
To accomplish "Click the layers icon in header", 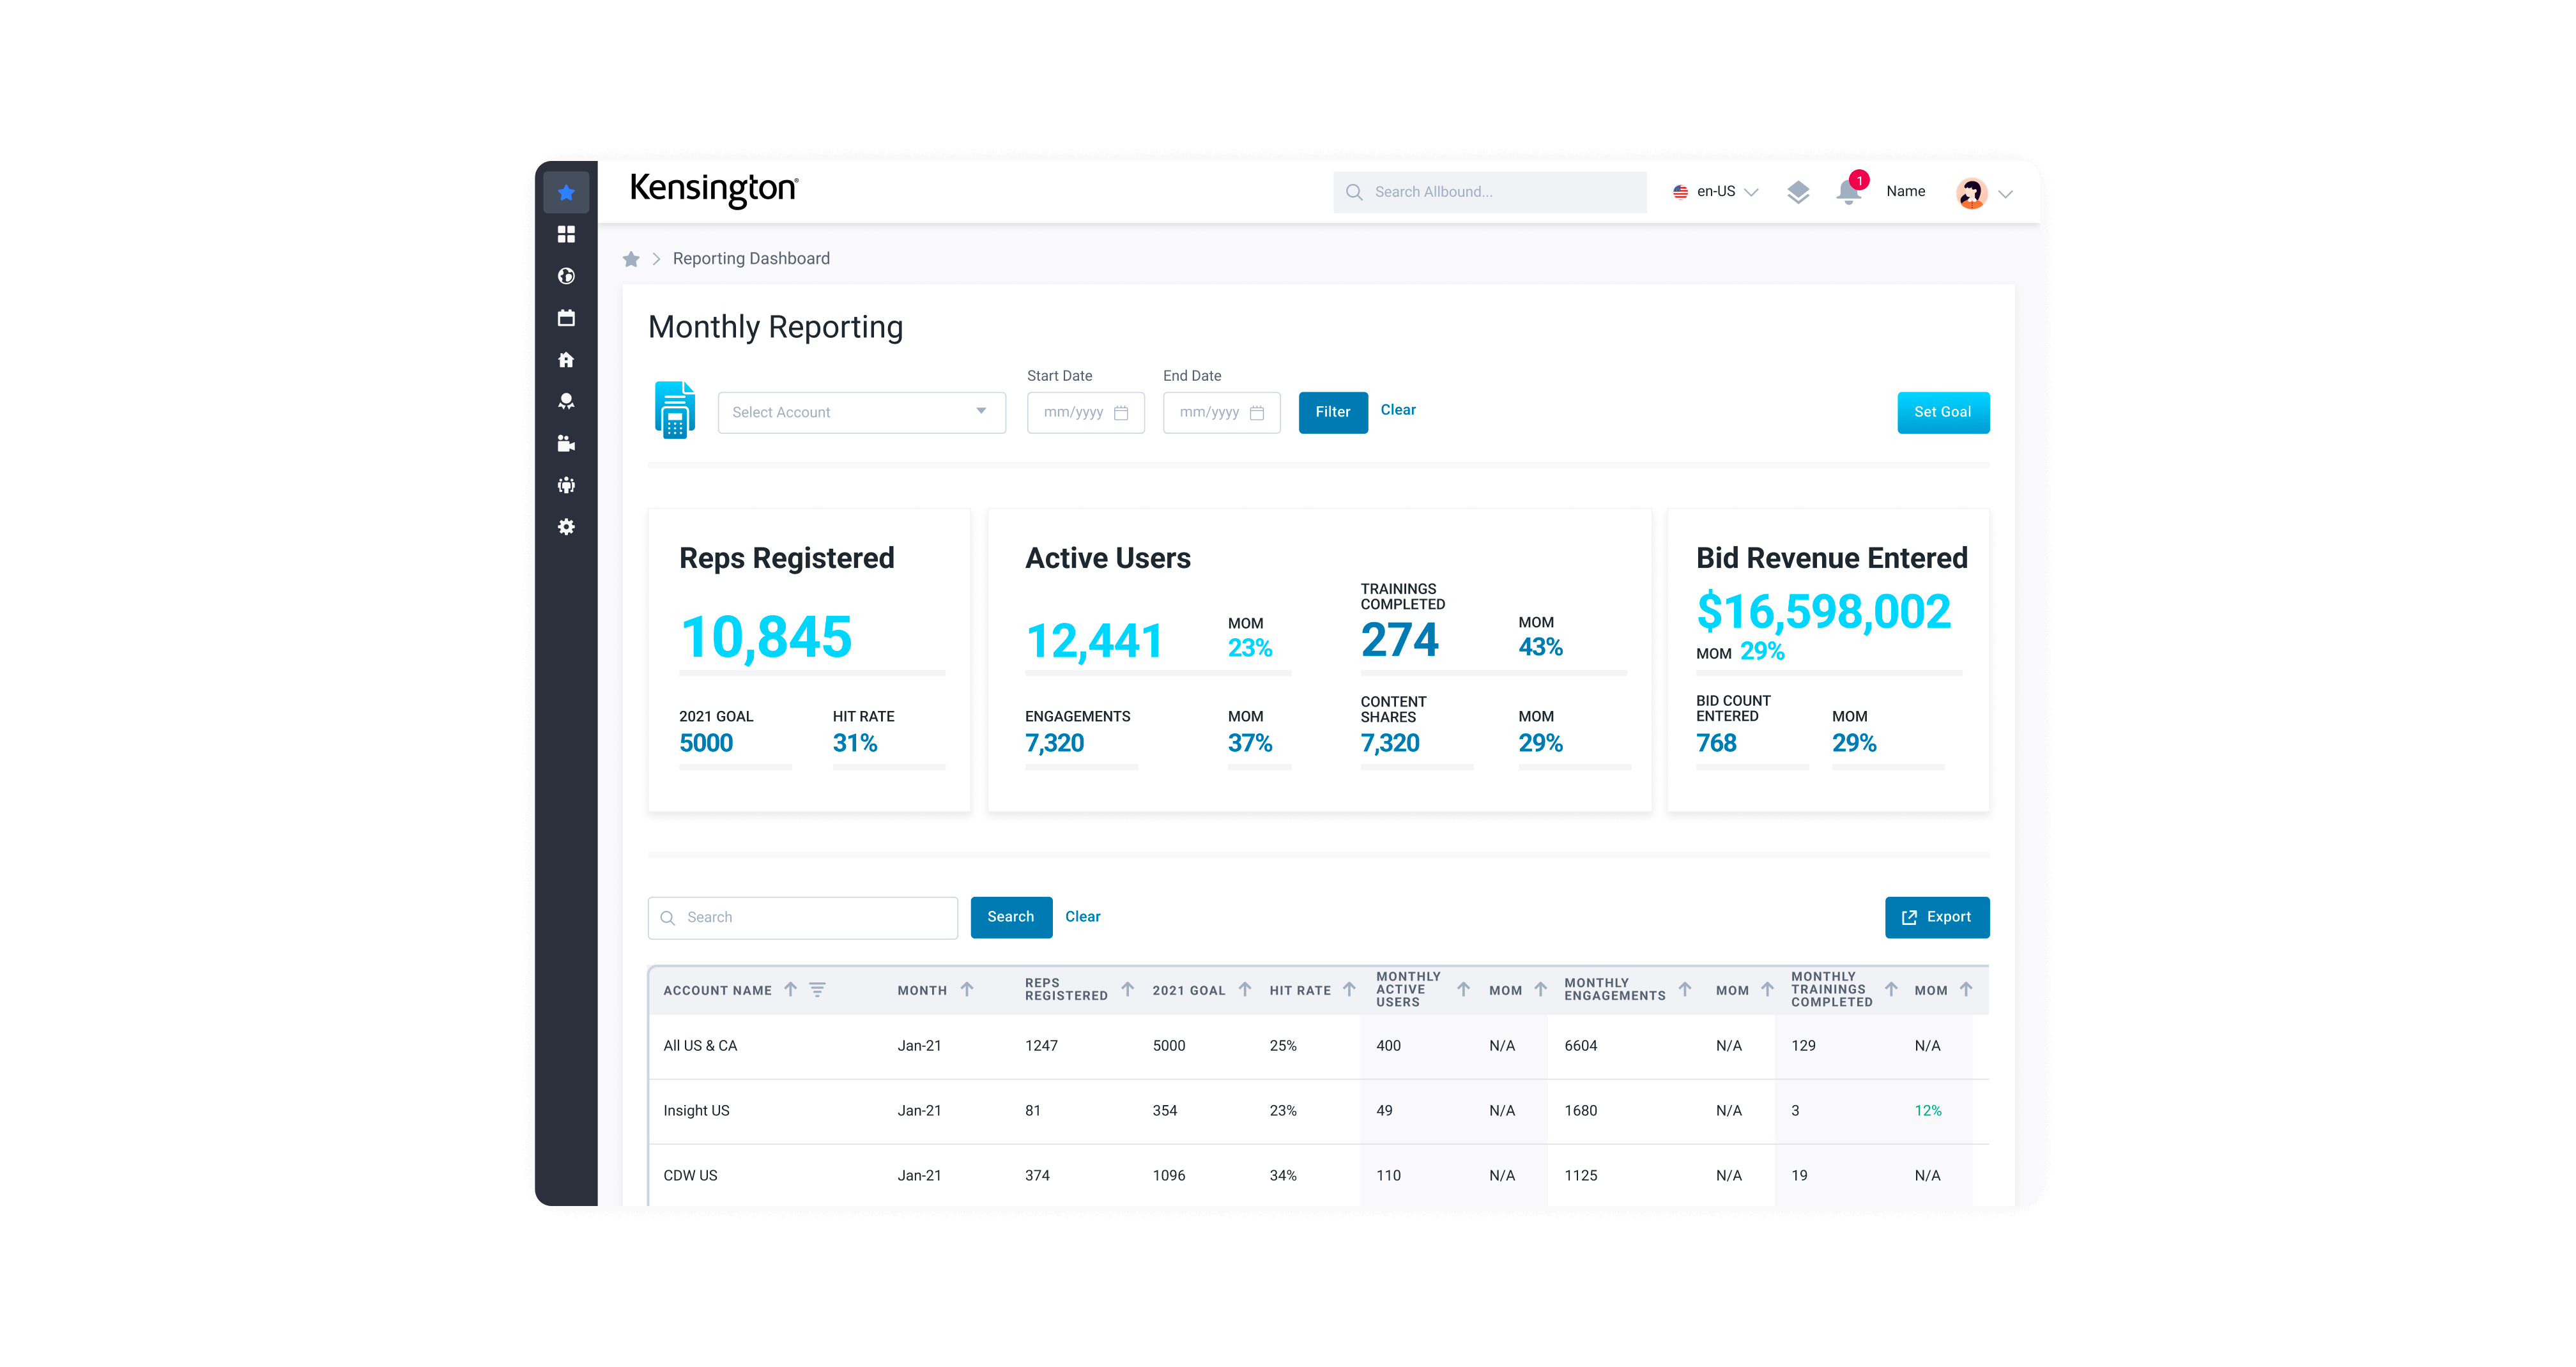I will coord(1798,192).
